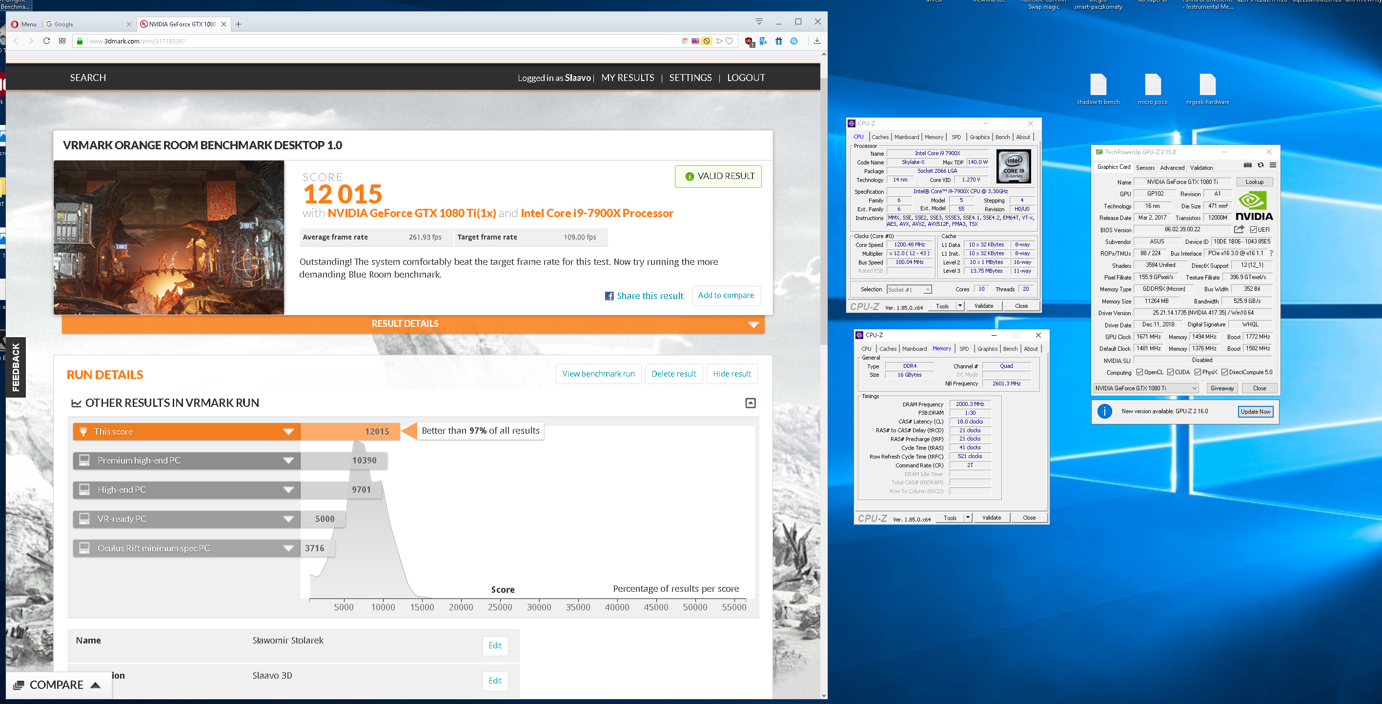1382x704 pixels.
Task: Click the send-to-flow arrow icon
Action: [x=719, y=41]
